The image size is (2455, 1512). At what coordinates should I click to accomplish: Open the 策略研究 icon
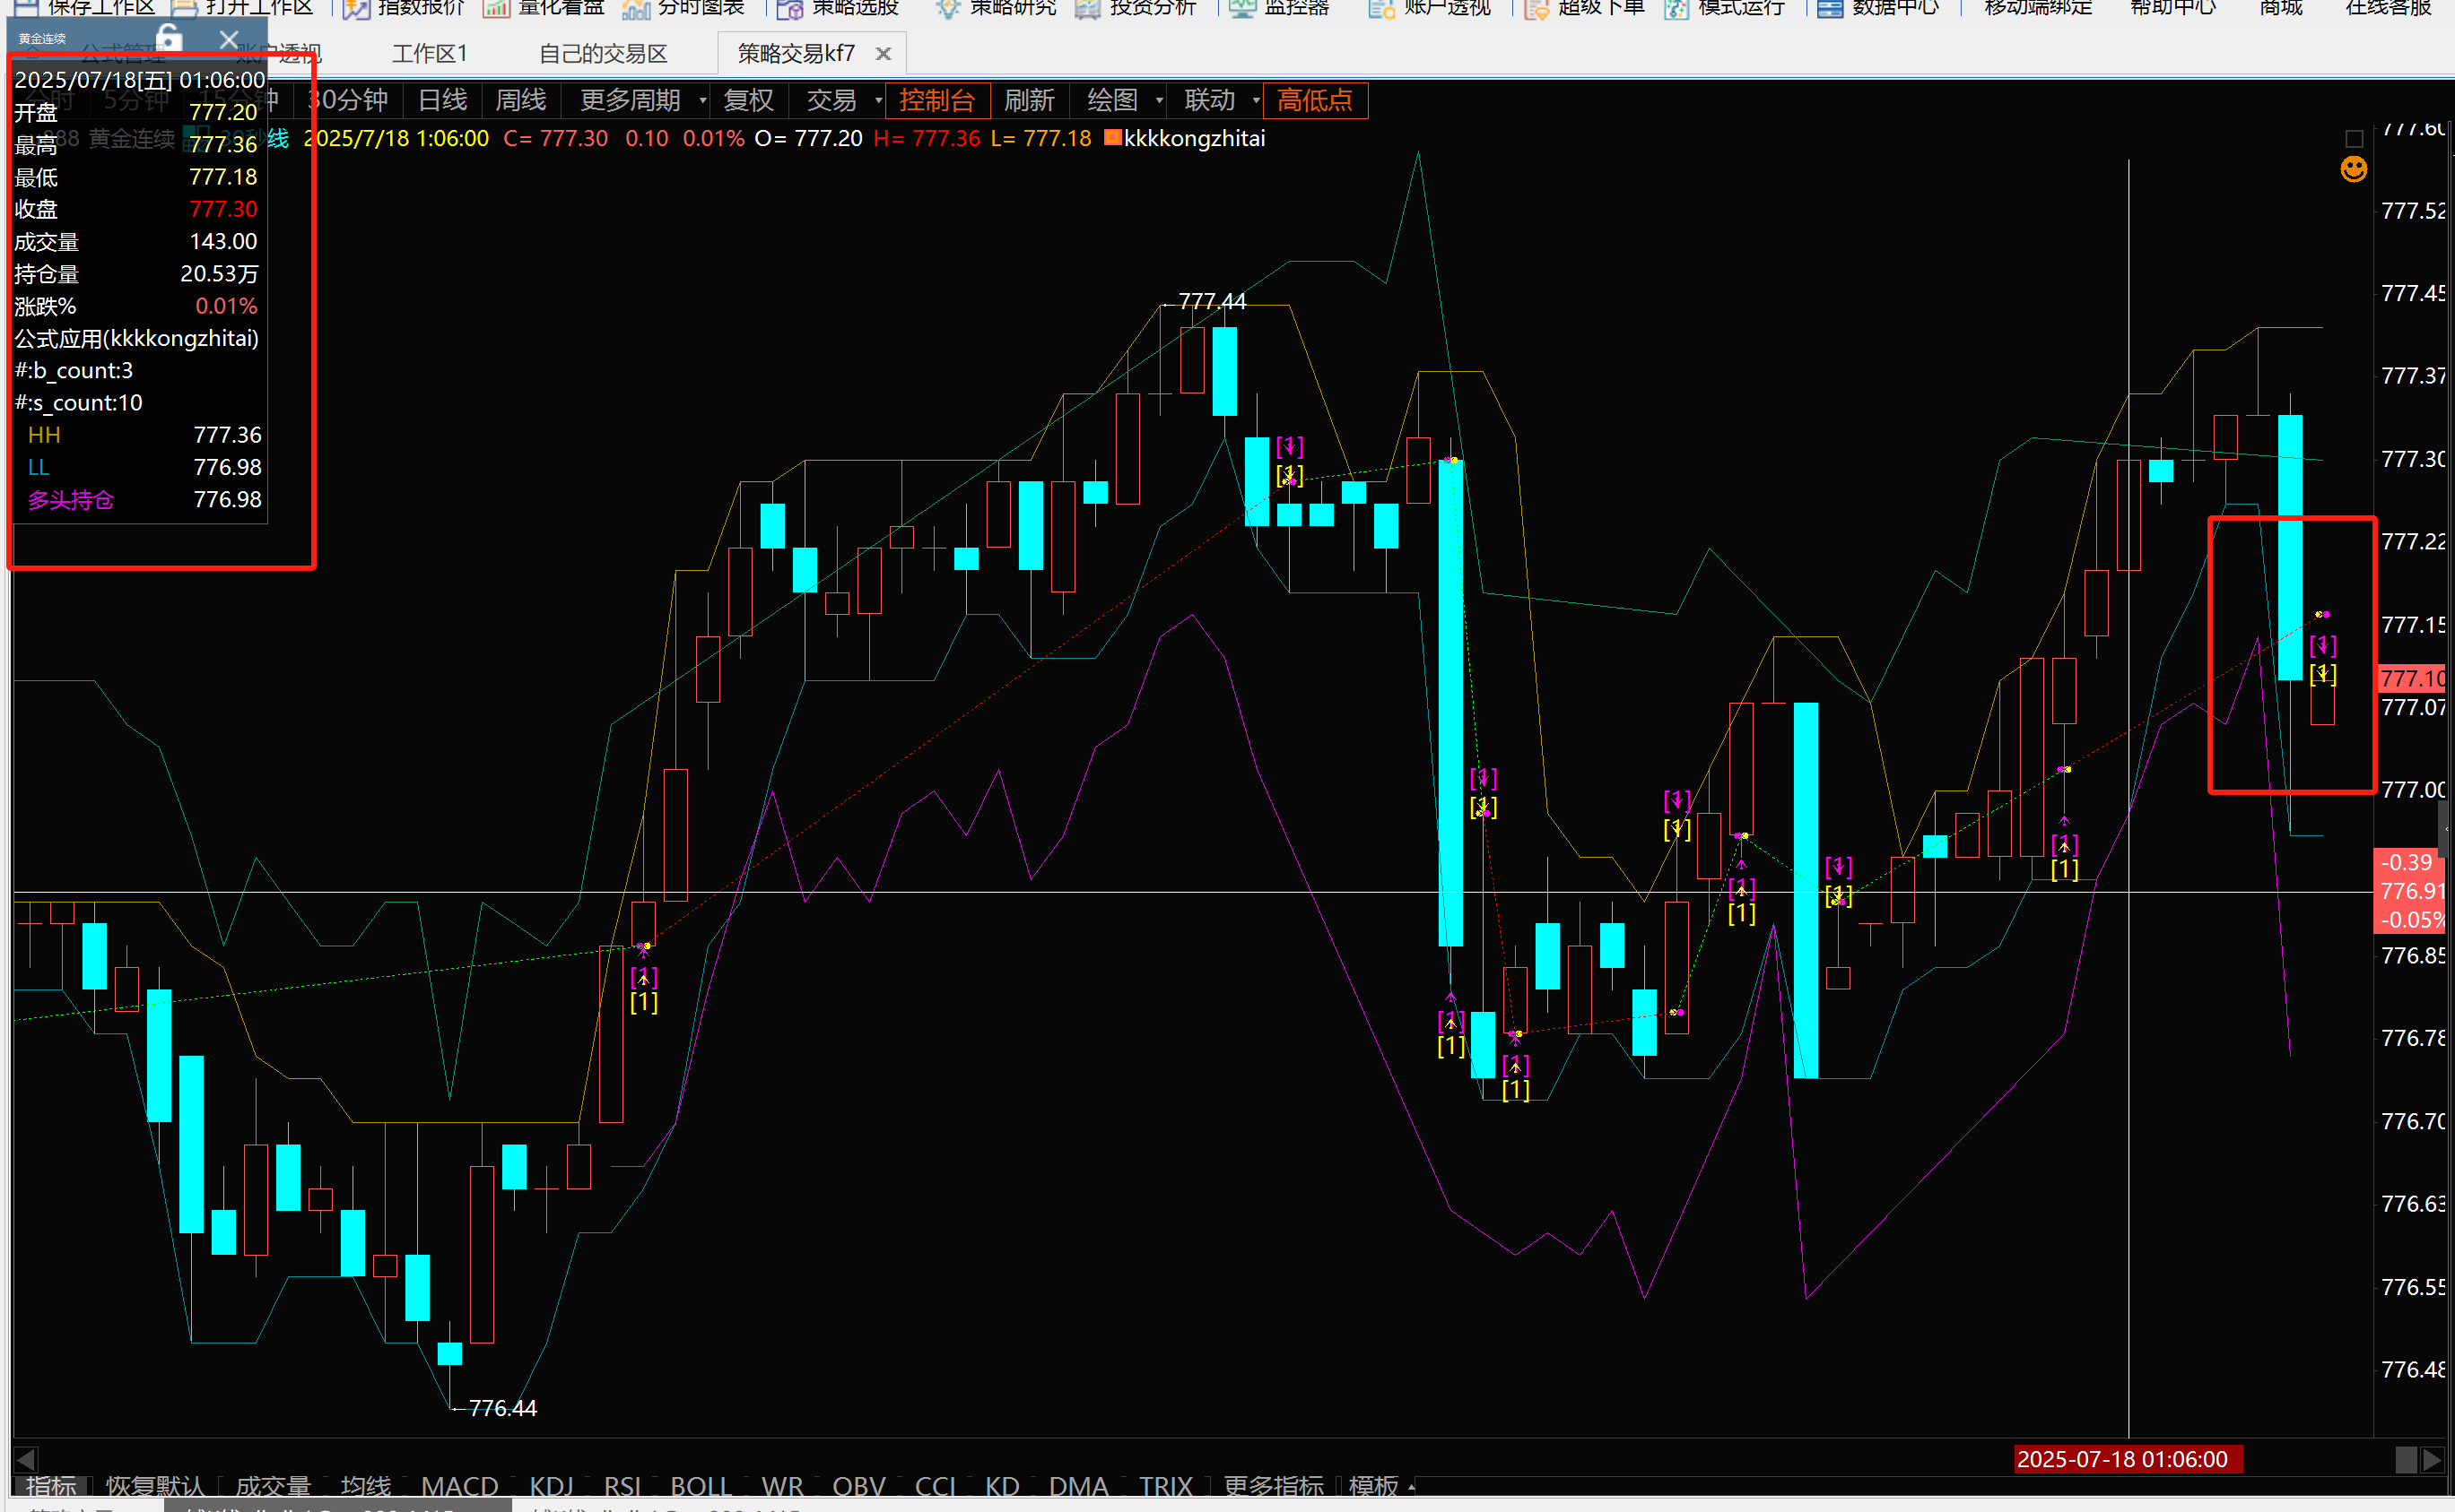click(947, 8)
